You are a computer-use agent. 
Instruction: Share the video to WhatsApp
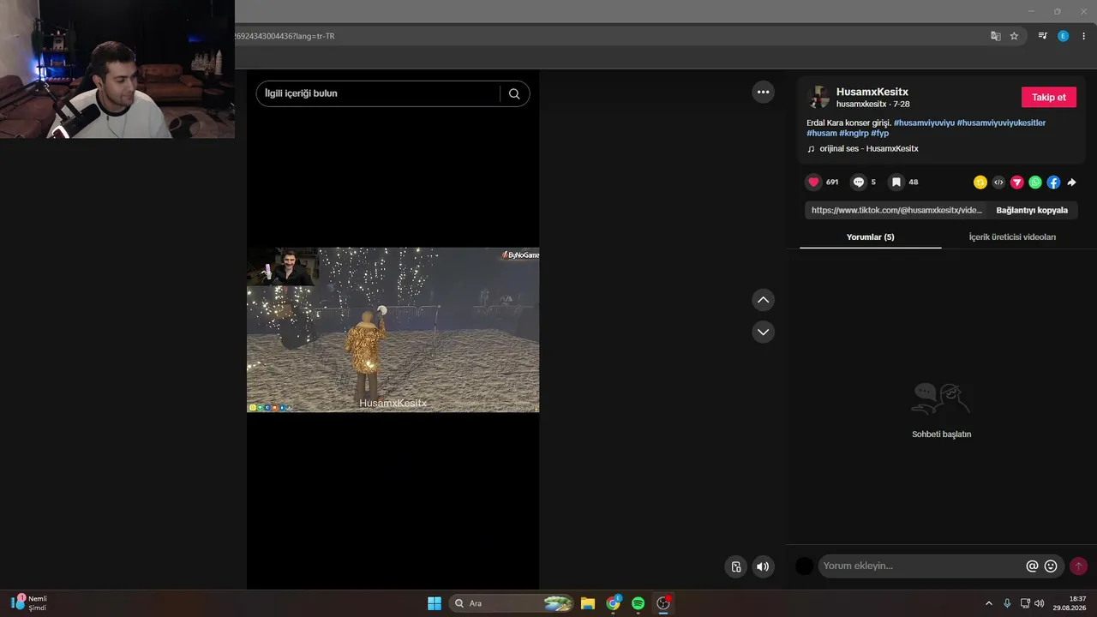[1035, 182]
